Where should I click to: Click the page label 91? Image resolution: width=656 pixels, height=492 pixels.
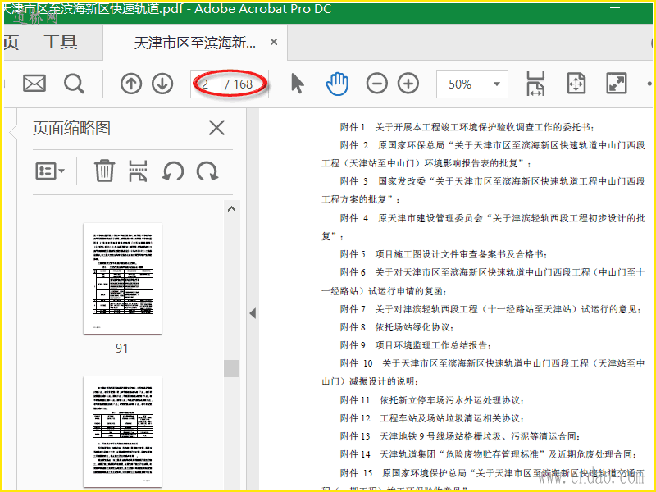click(121, 348)
